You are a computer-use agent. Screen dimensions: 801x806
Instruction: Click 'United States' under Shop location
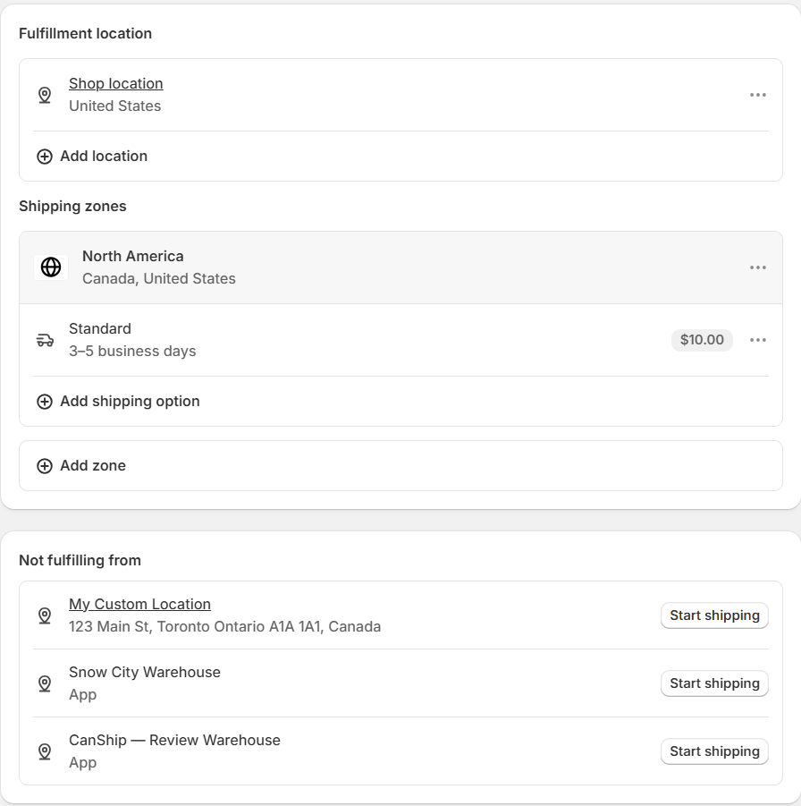pyautogui.click(x=115, y=106)
